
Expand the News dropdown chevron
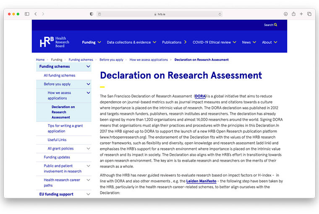tap(254, 42)
